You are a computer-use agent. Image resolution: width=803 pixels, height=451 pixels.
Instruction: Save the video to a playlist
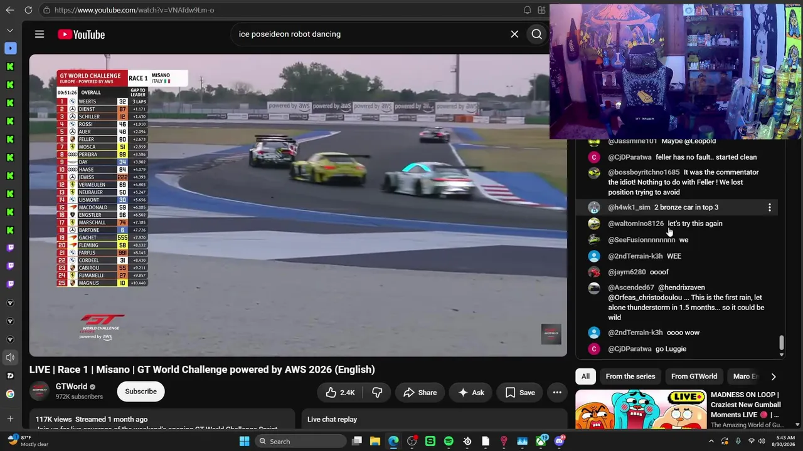tap(520, 393)
